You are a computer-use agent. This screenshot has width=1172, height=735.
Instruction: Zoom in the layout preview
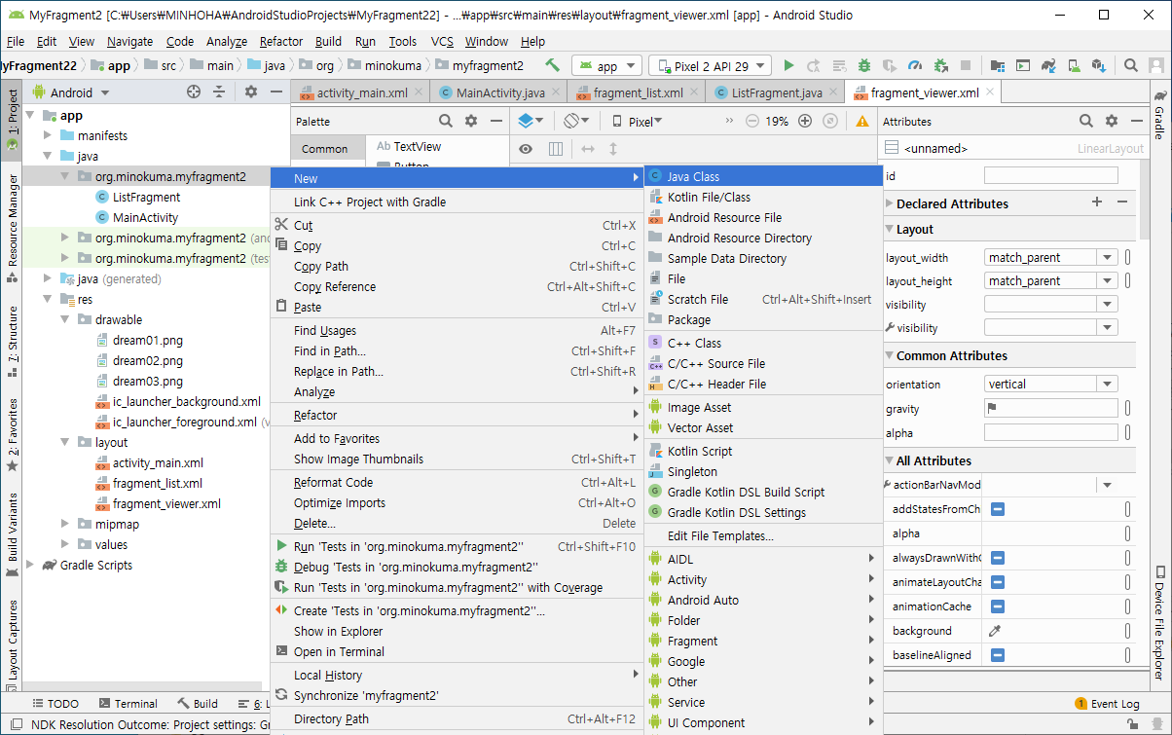[x=804, y=122]
